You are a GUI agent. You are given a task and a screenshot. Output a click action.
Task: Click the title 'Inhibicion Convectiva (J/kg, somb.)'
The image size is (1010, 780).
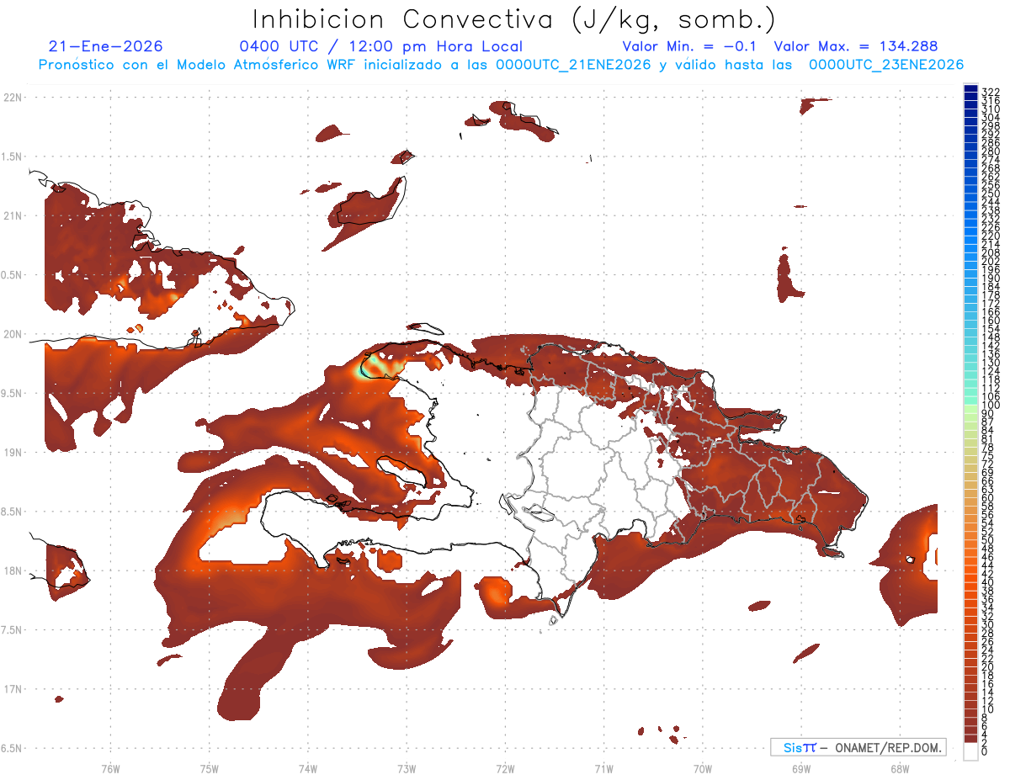[514, 20]
